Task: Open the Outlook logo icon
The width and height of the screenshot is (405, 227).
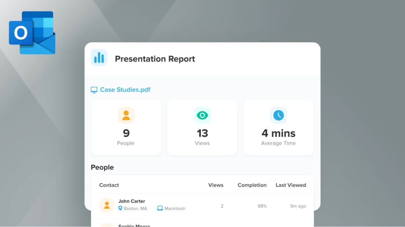Action: pos(32,32)
